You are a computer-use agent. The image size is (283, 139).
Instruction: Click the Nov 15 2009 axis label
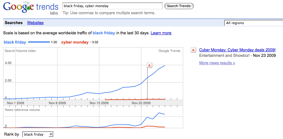(99, 103)
